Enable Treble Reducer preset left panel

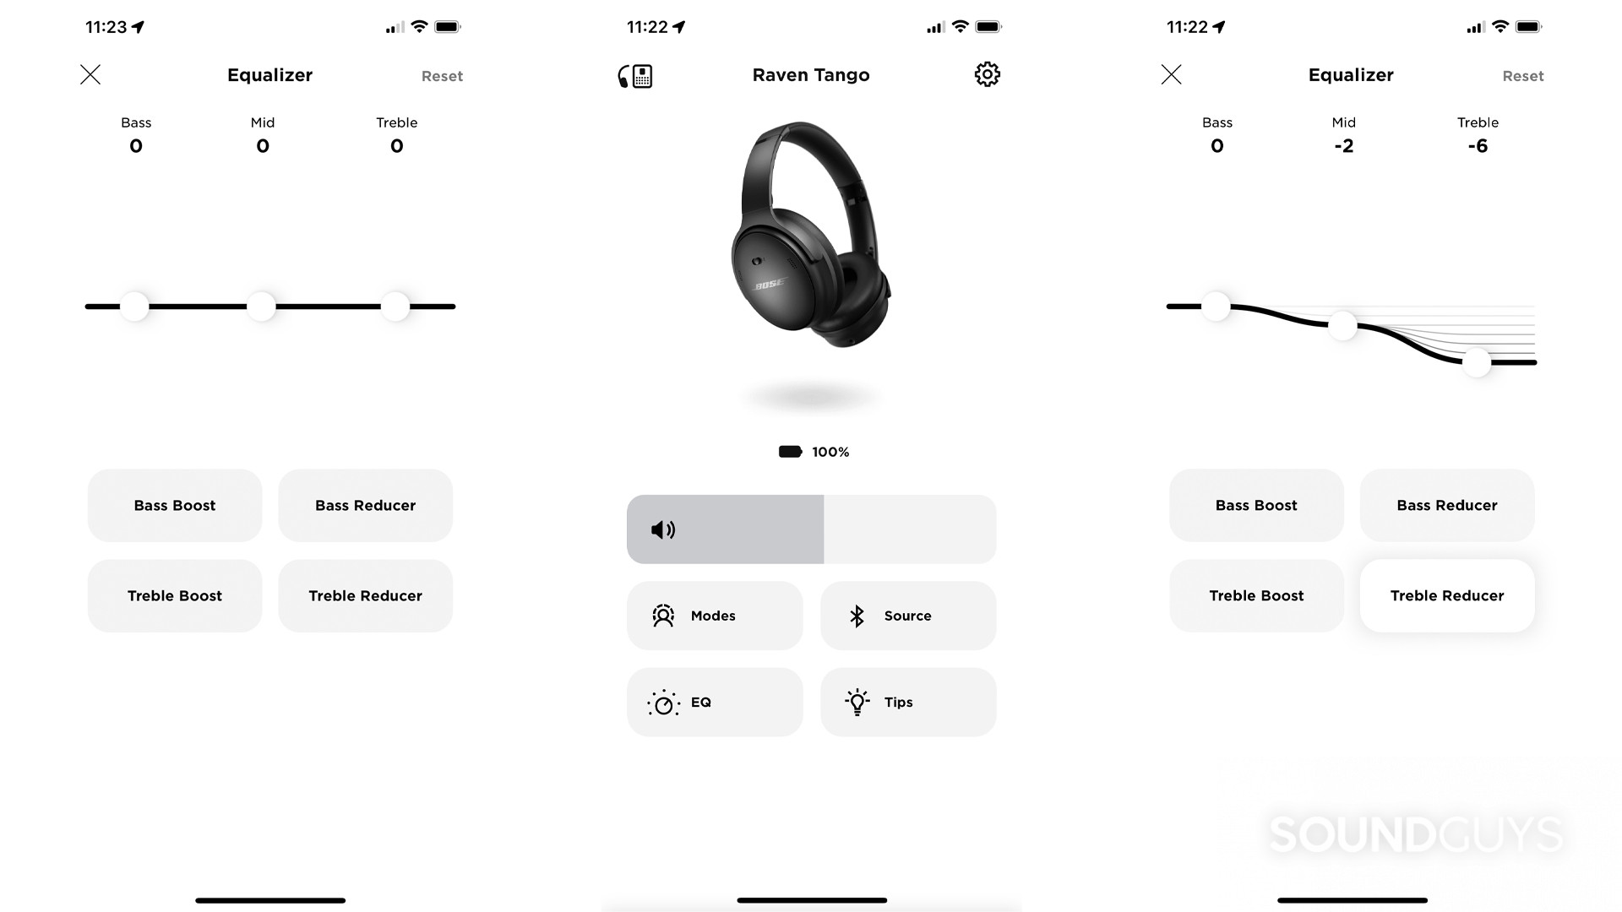tap(366, 594)
